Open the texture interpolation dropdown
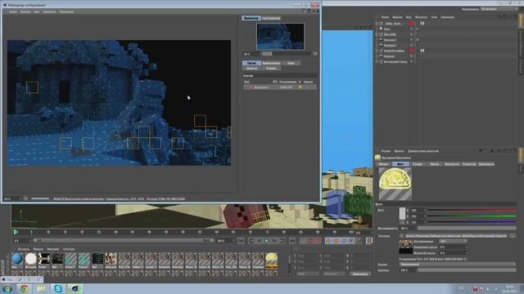This screenshot has width=524, height=294. [x=453, y=242]
